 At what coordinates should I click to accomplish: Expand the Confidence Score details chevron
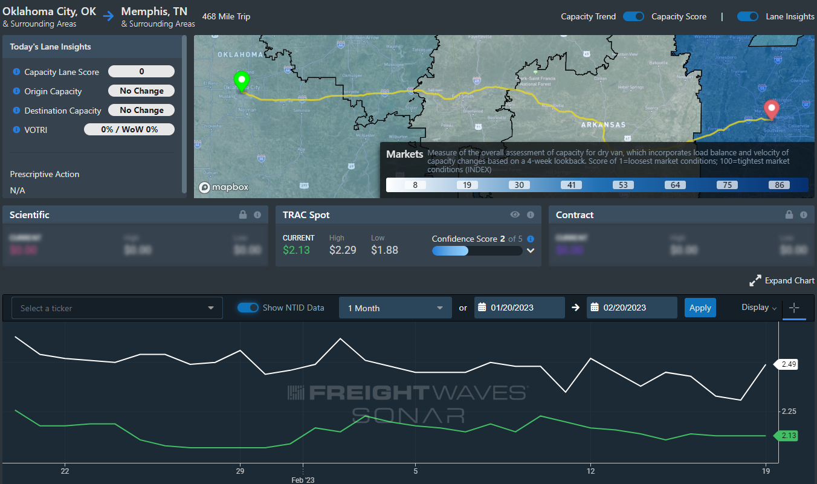531,251
